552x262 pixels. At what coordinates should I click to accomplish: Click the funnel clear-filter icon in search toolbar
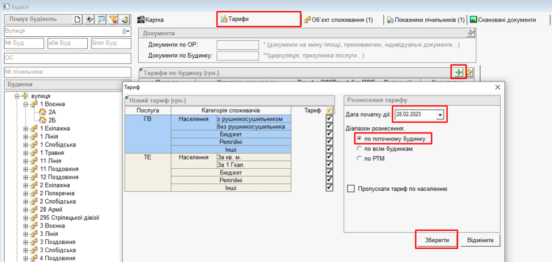[113, 19]
